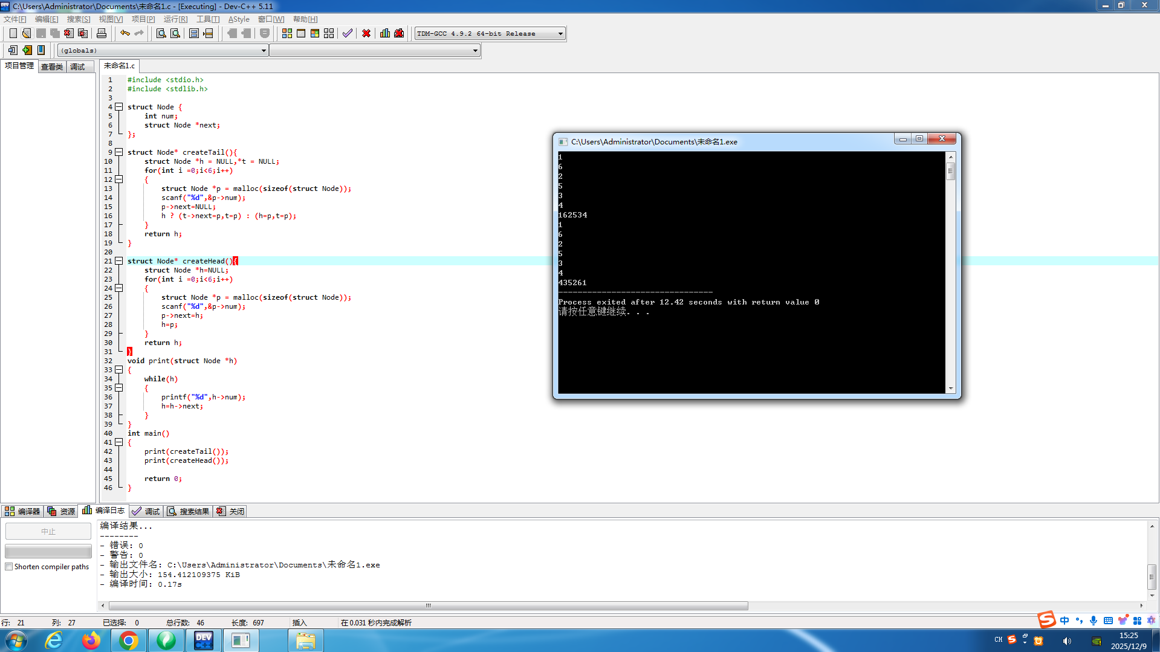The image size is (1160, 652).
Task: Click the Compile toolbar icon
Action: coord(287,33)
